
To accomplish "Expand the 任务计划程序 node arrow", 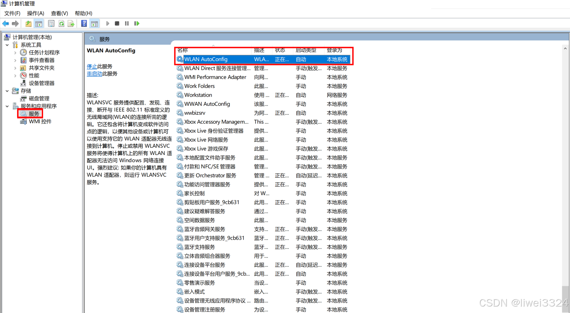I will point(15,52).
